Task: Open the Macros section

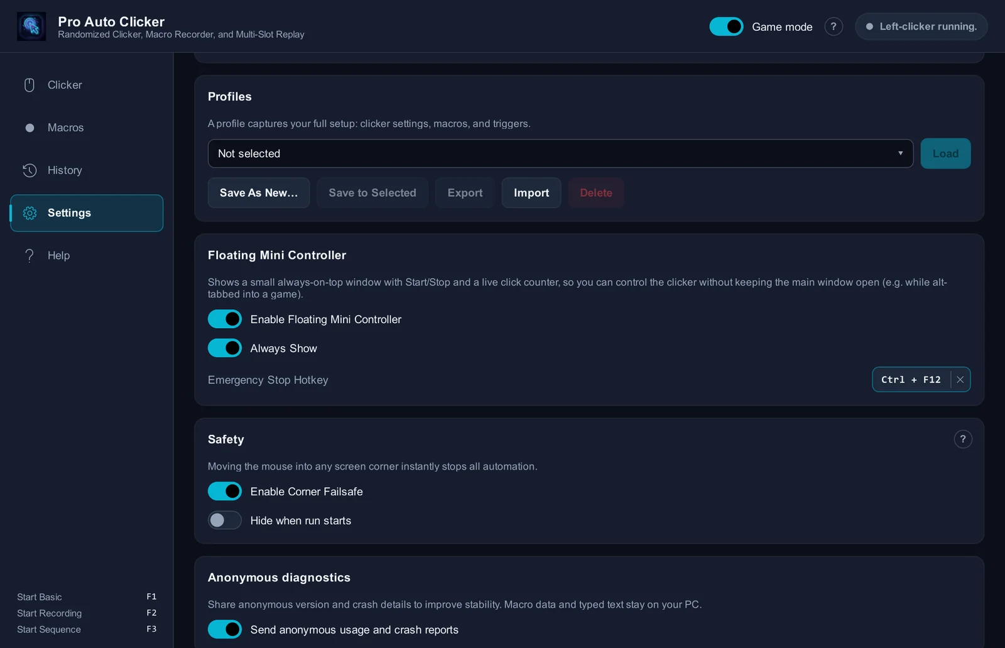Action: [87, 128]
